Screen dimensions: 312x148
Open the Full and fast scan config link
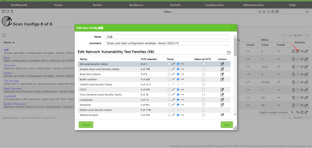[11, 81]
